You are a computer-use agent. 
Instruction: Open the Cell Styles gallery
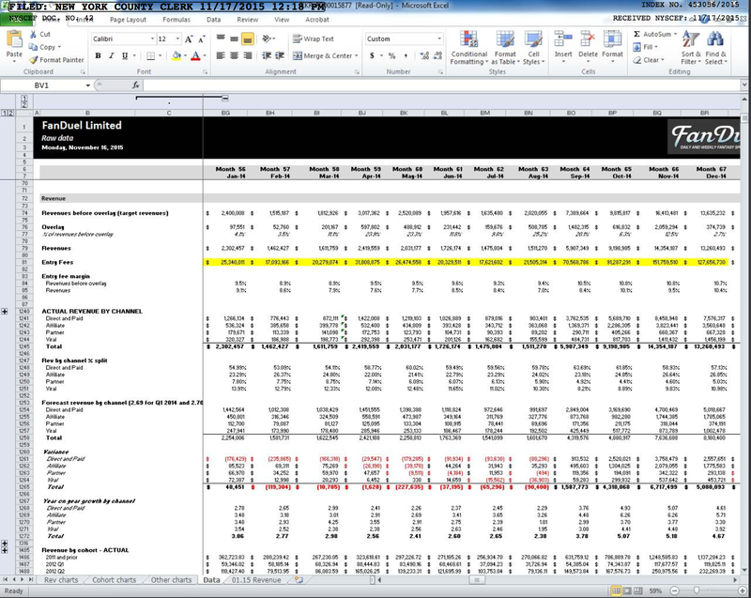pyautogui.click(x=533, y=47)
